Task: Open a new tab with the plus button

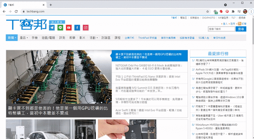Action: click(x=51, y=5)
